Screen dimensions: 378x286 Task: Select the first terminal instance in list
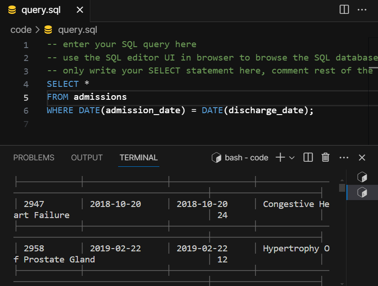362,177
